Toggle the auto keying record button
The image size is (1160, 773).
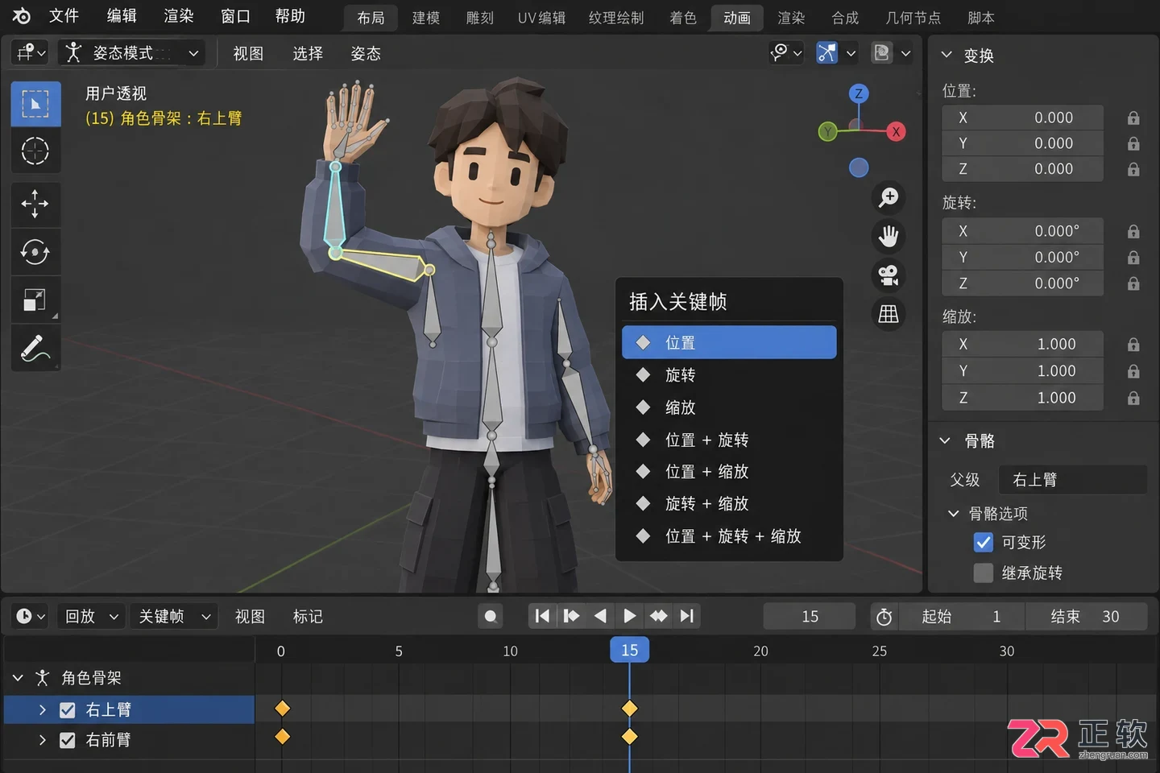coord(491,617)
